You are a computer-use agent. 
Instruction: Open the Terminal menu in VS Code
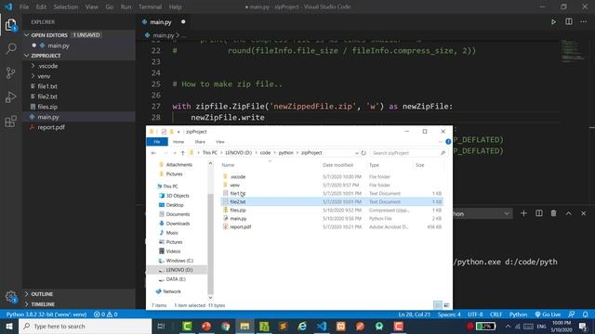tap(150, 6)
